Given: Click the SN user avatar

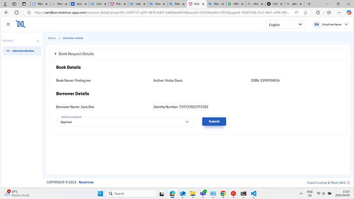Looking at the screenshot, I should [317, 25].
